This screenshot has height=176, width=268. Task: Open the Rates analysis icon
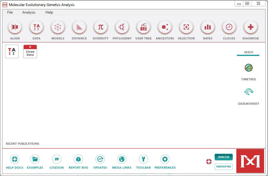tap(208, 28)
